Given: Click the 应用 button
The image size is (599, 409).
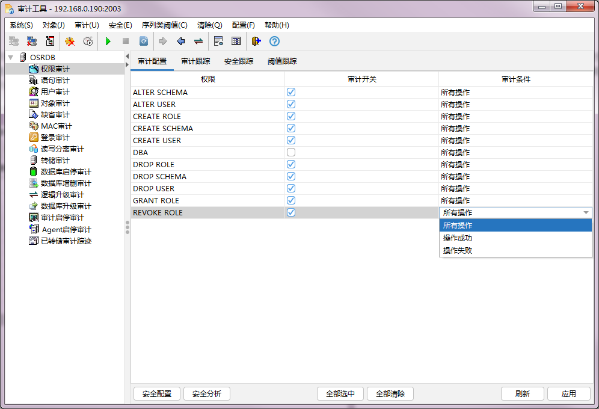Looking at the screenshot, I should click(x=568, y=393).
